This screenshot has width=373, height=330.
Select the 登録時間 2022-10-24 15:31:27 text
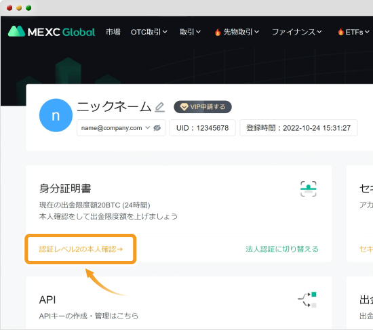click(298, 128)
